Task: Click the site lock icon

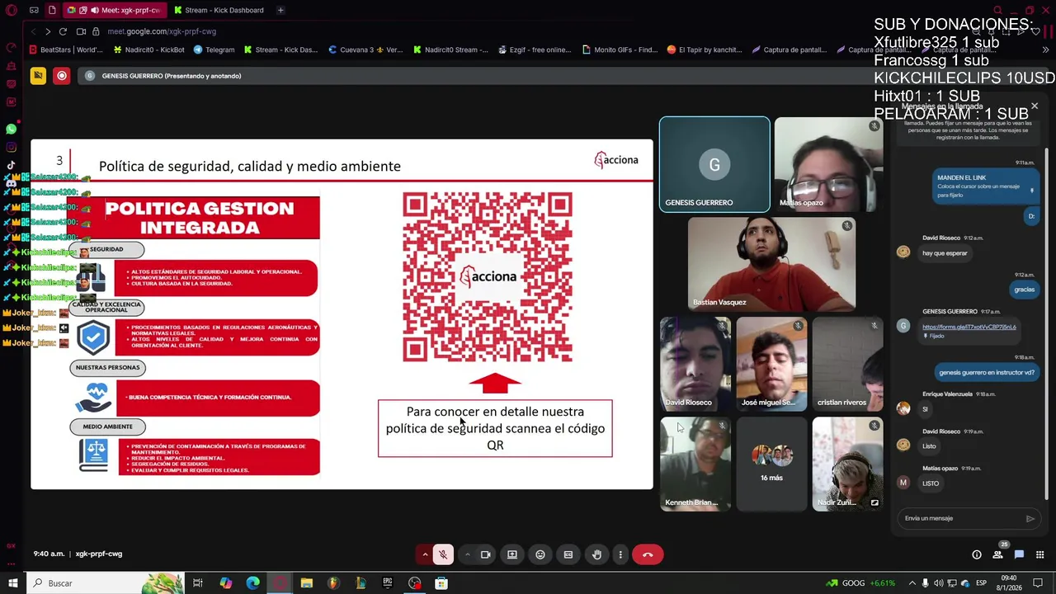Action: (x=96, y=31)
